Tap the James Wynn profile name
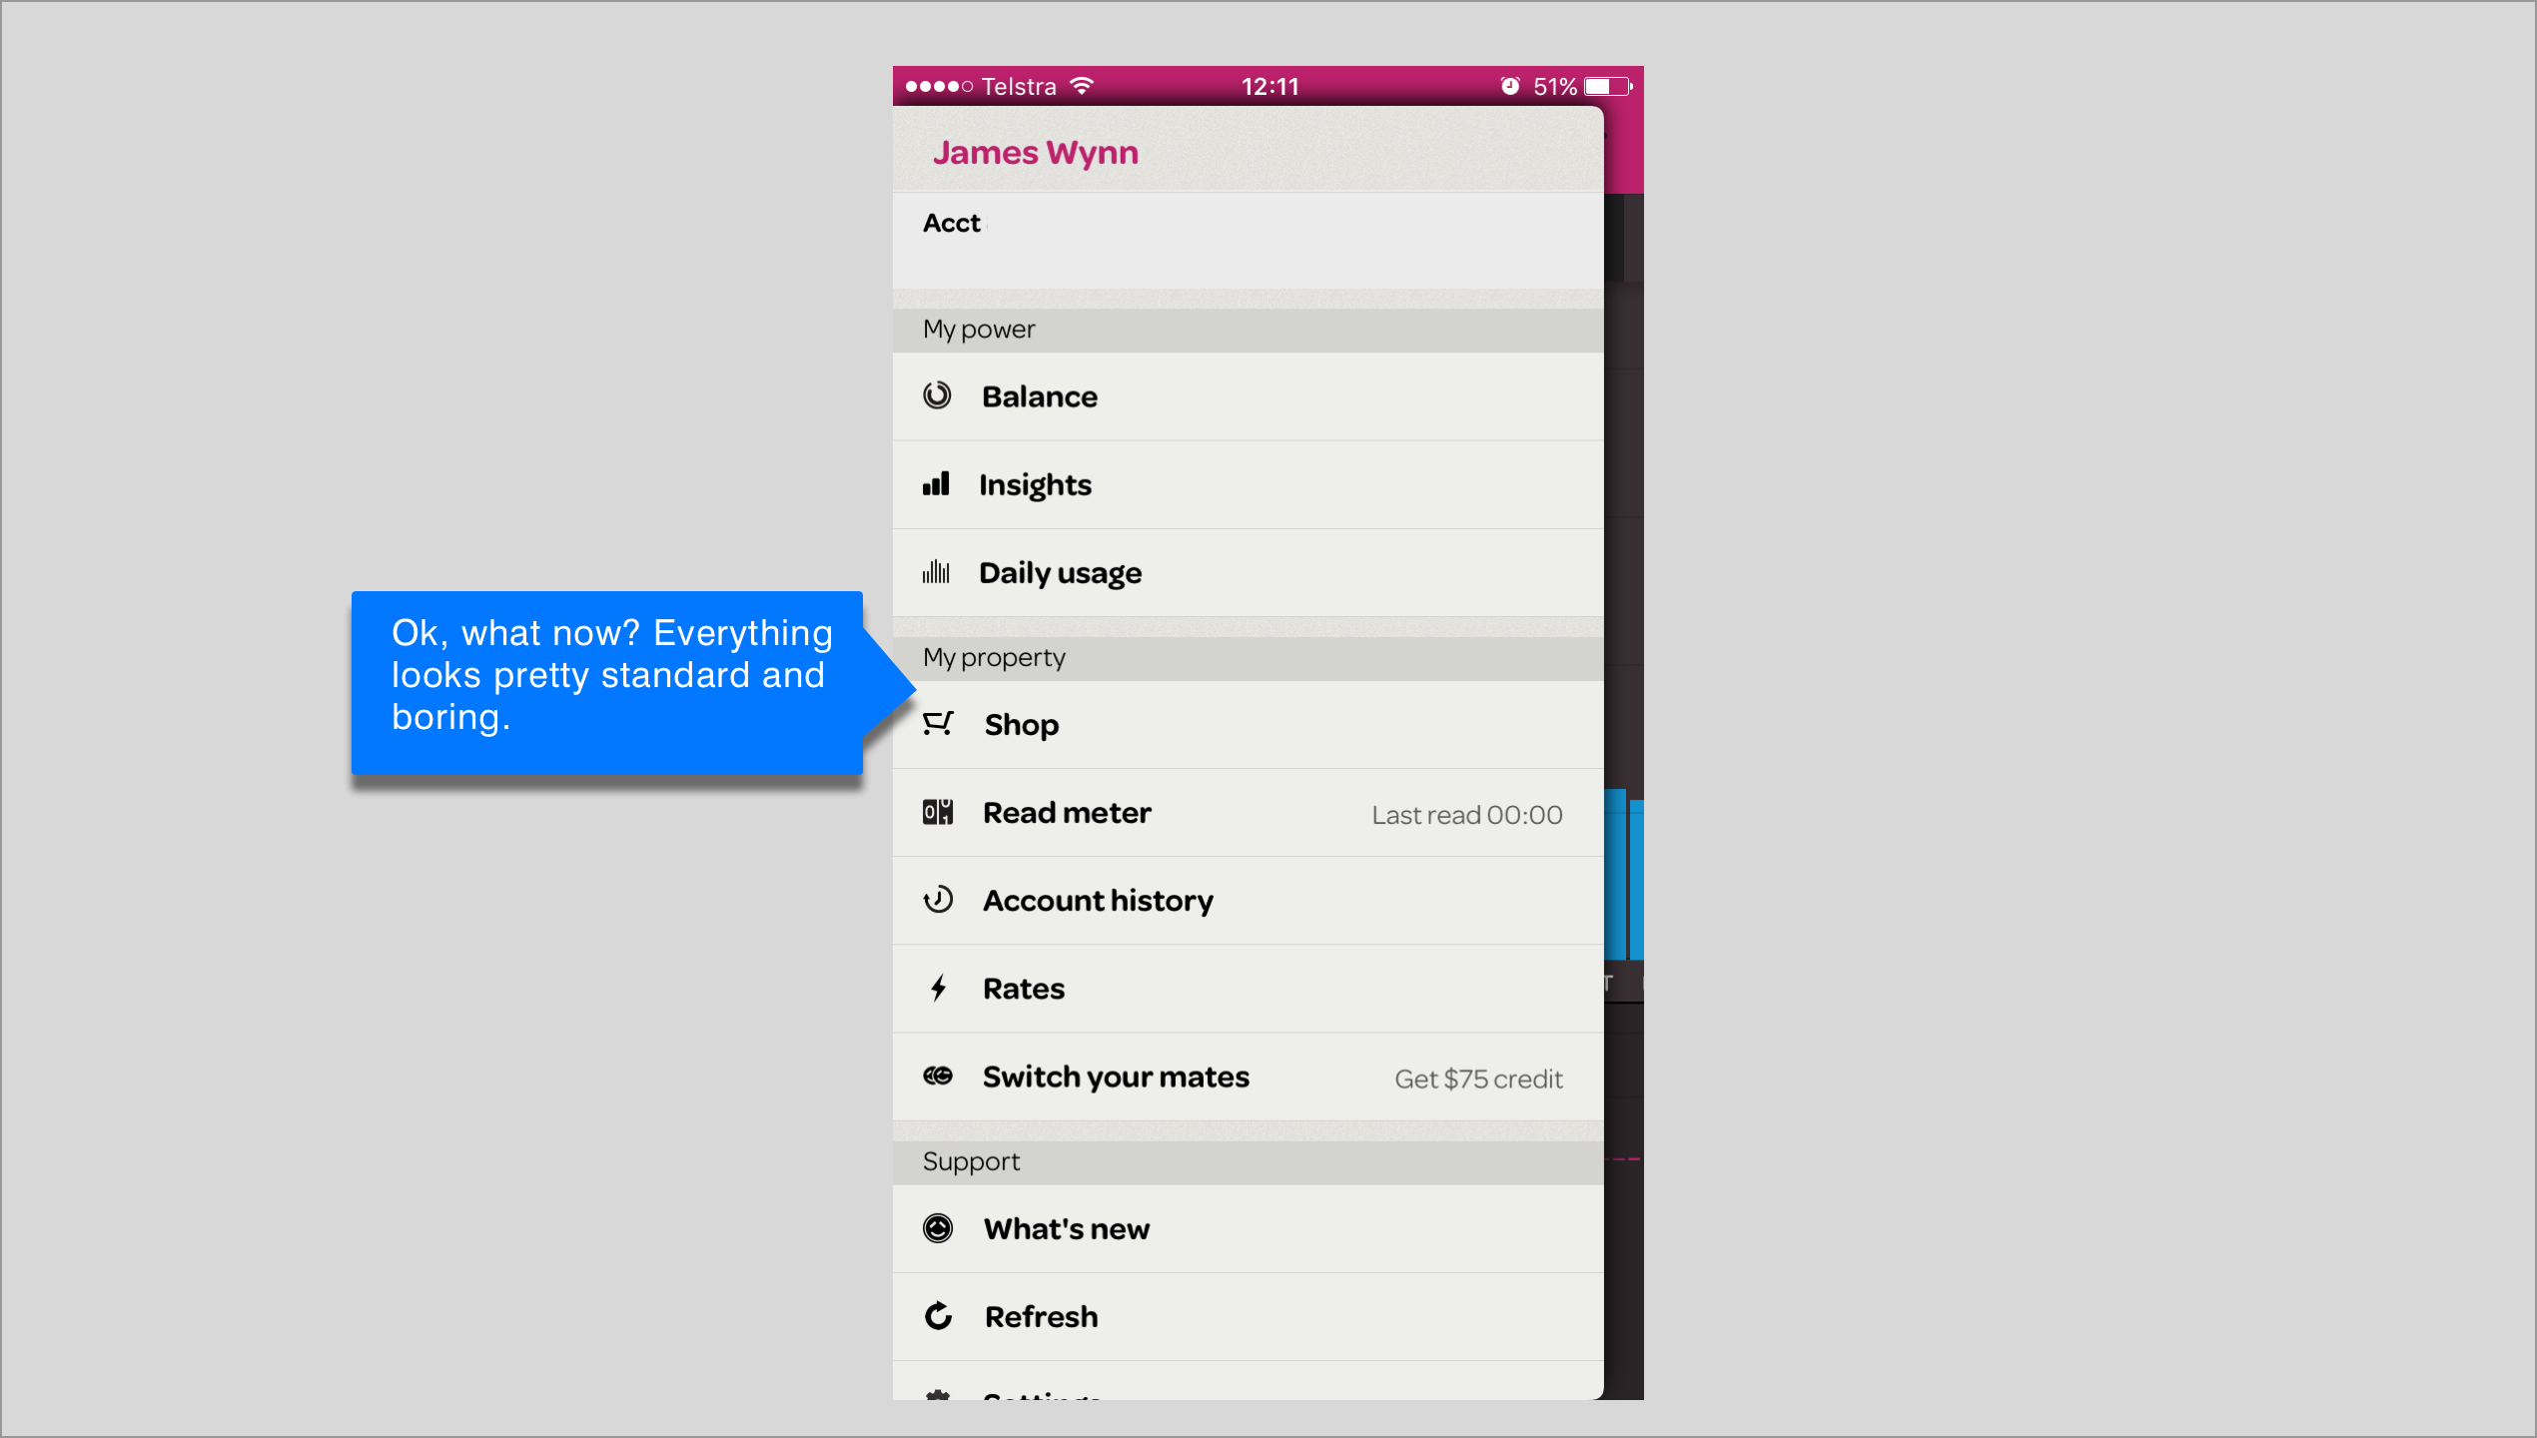Image resolution: width=2537 pixels, height=1438 pixels. click(x=1035, y=153)
